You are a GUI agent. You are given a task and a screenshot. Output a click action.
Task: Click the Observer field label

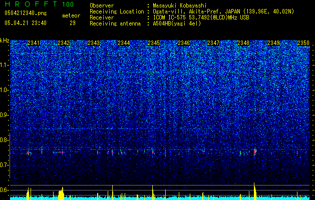[102, 5]
